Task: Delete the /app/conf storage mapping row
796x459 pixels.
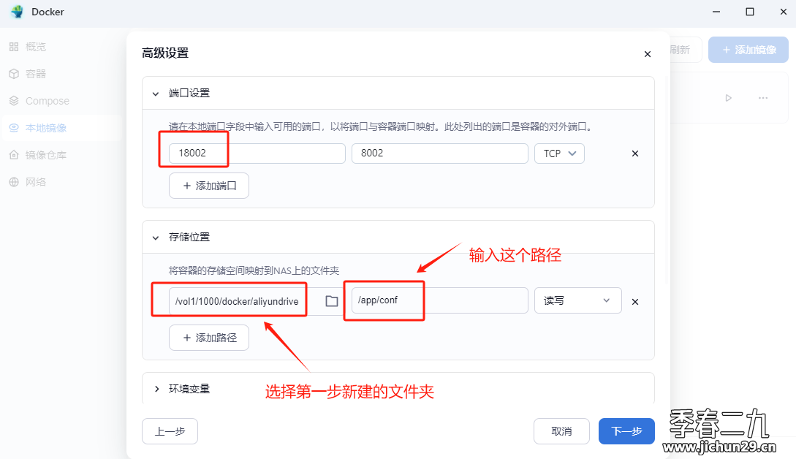Action: (x=635, y=302)
